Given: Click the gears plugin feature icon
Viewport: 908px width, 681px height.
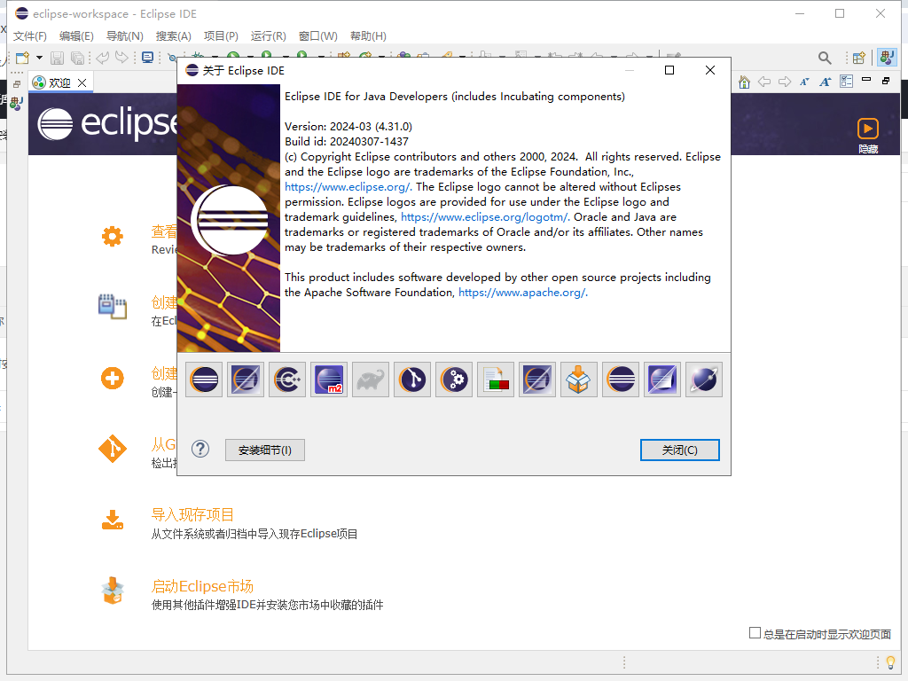Looking at the screenshot, I should [454, 379].
